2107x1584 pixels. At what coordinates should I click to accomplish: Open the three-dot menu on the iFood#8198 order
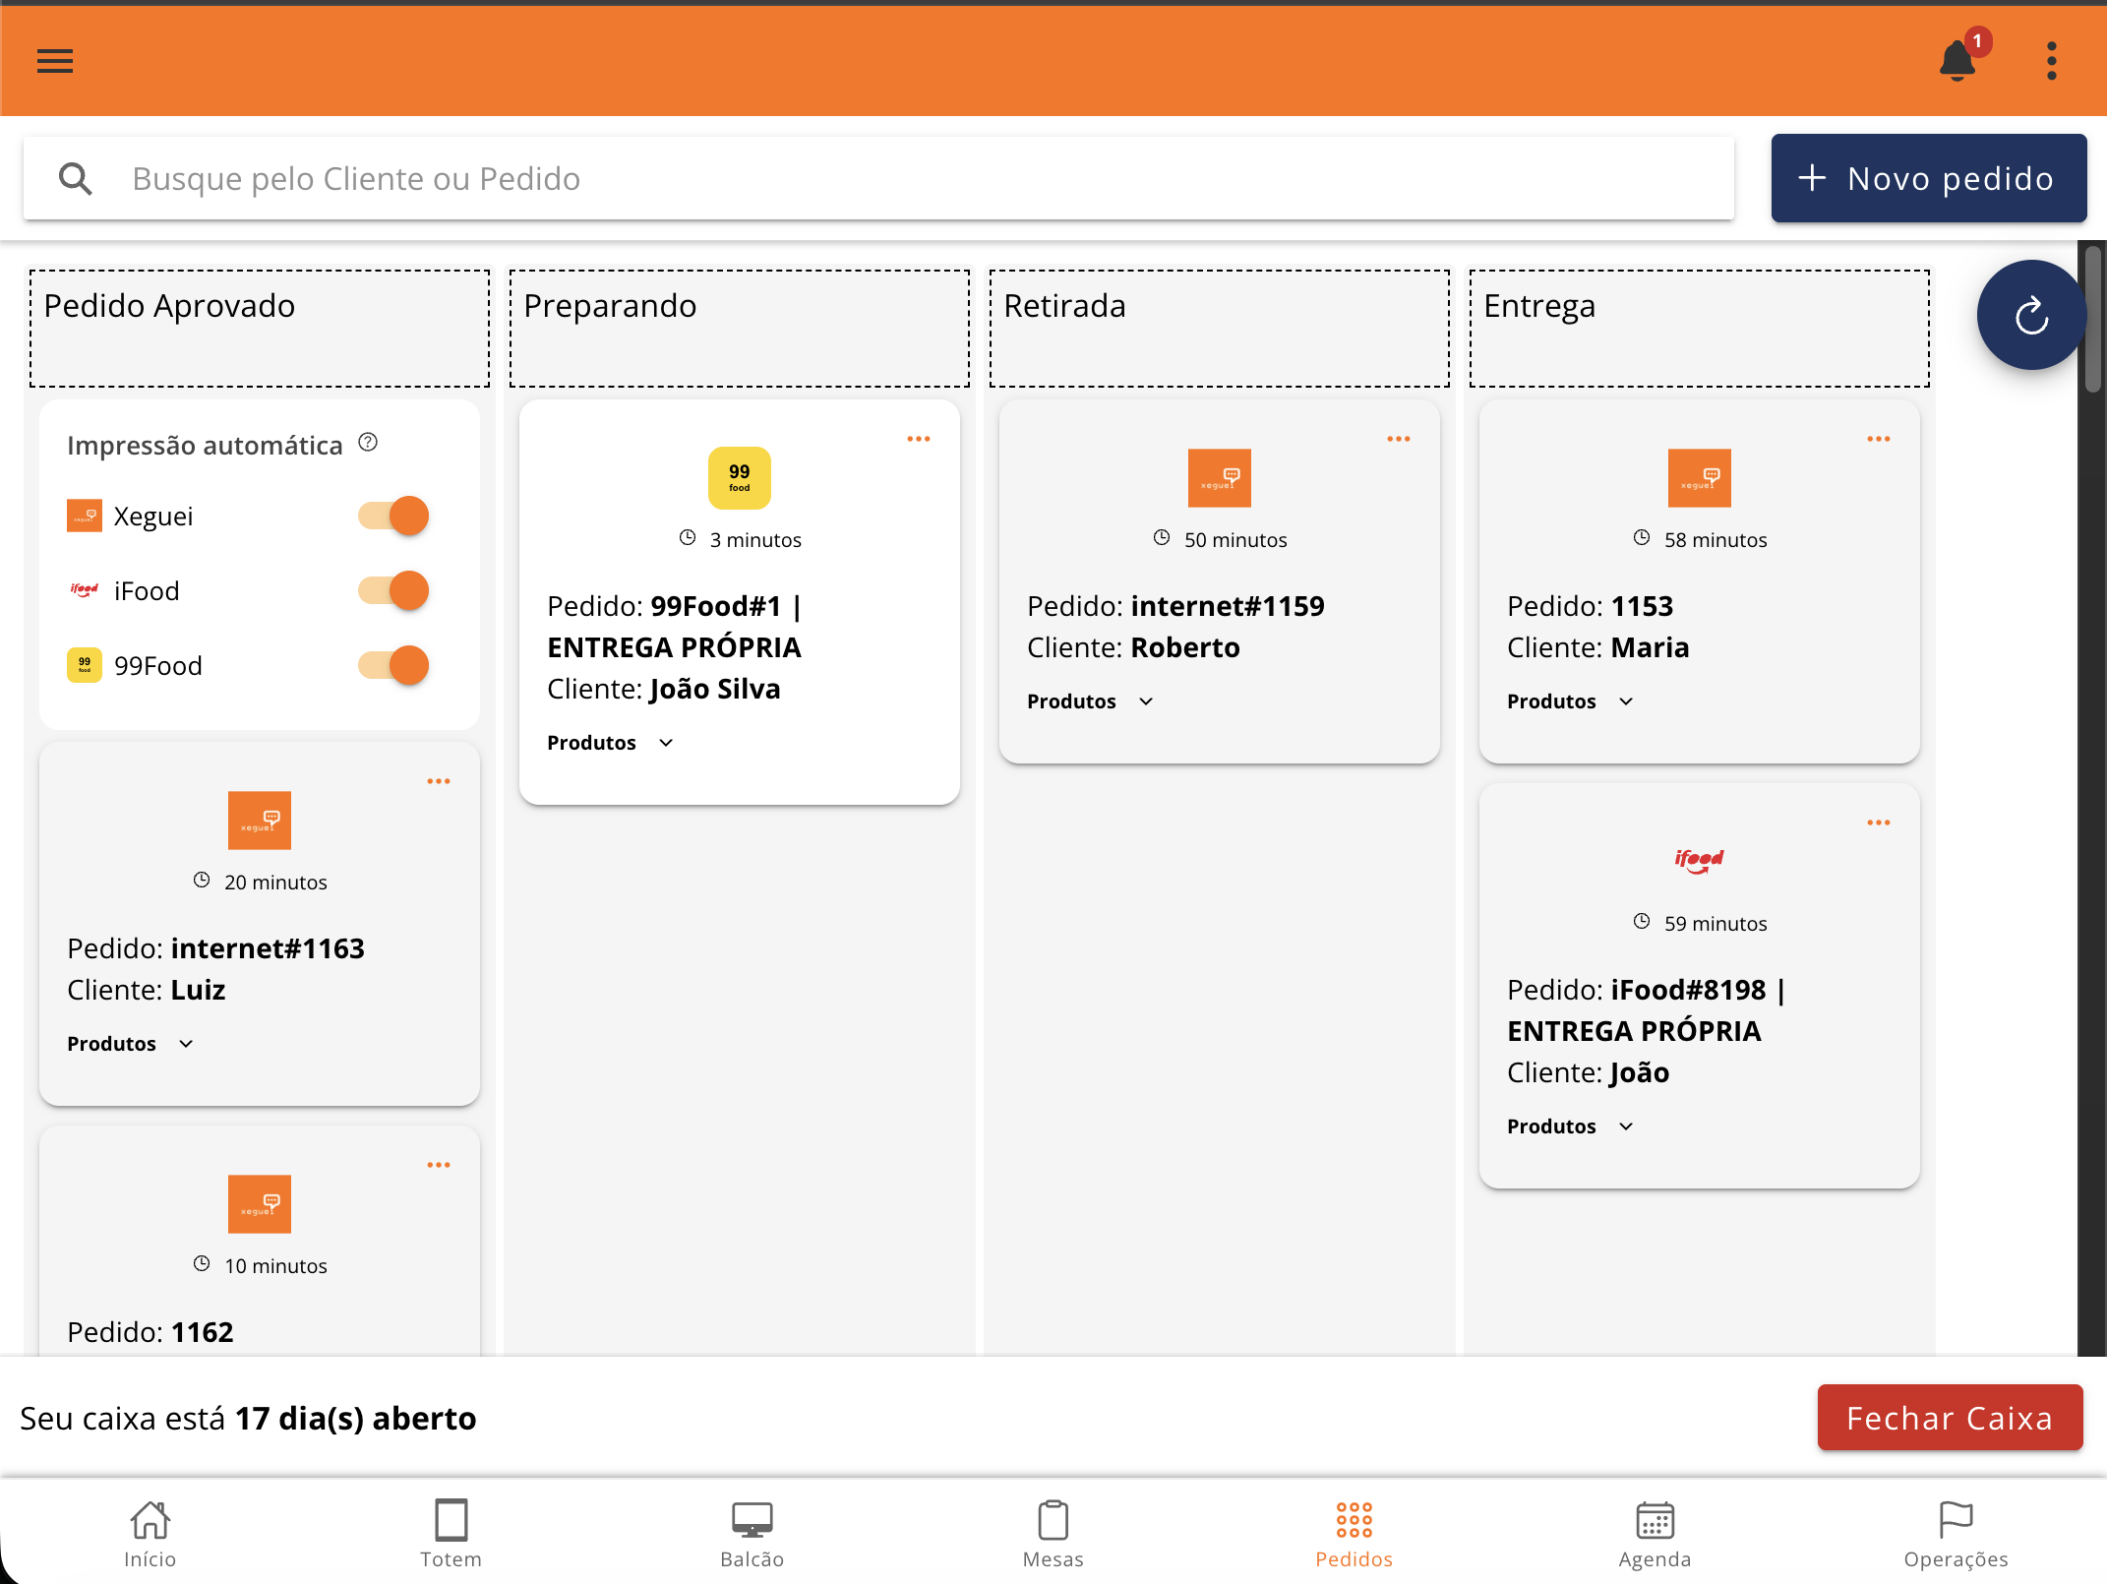(x=1879, y=822)
